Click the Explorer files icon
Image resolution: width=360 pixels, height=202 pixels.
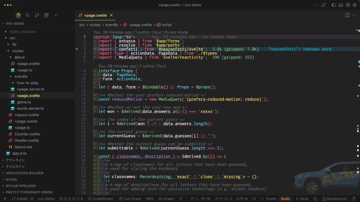(x=18, y=15)
